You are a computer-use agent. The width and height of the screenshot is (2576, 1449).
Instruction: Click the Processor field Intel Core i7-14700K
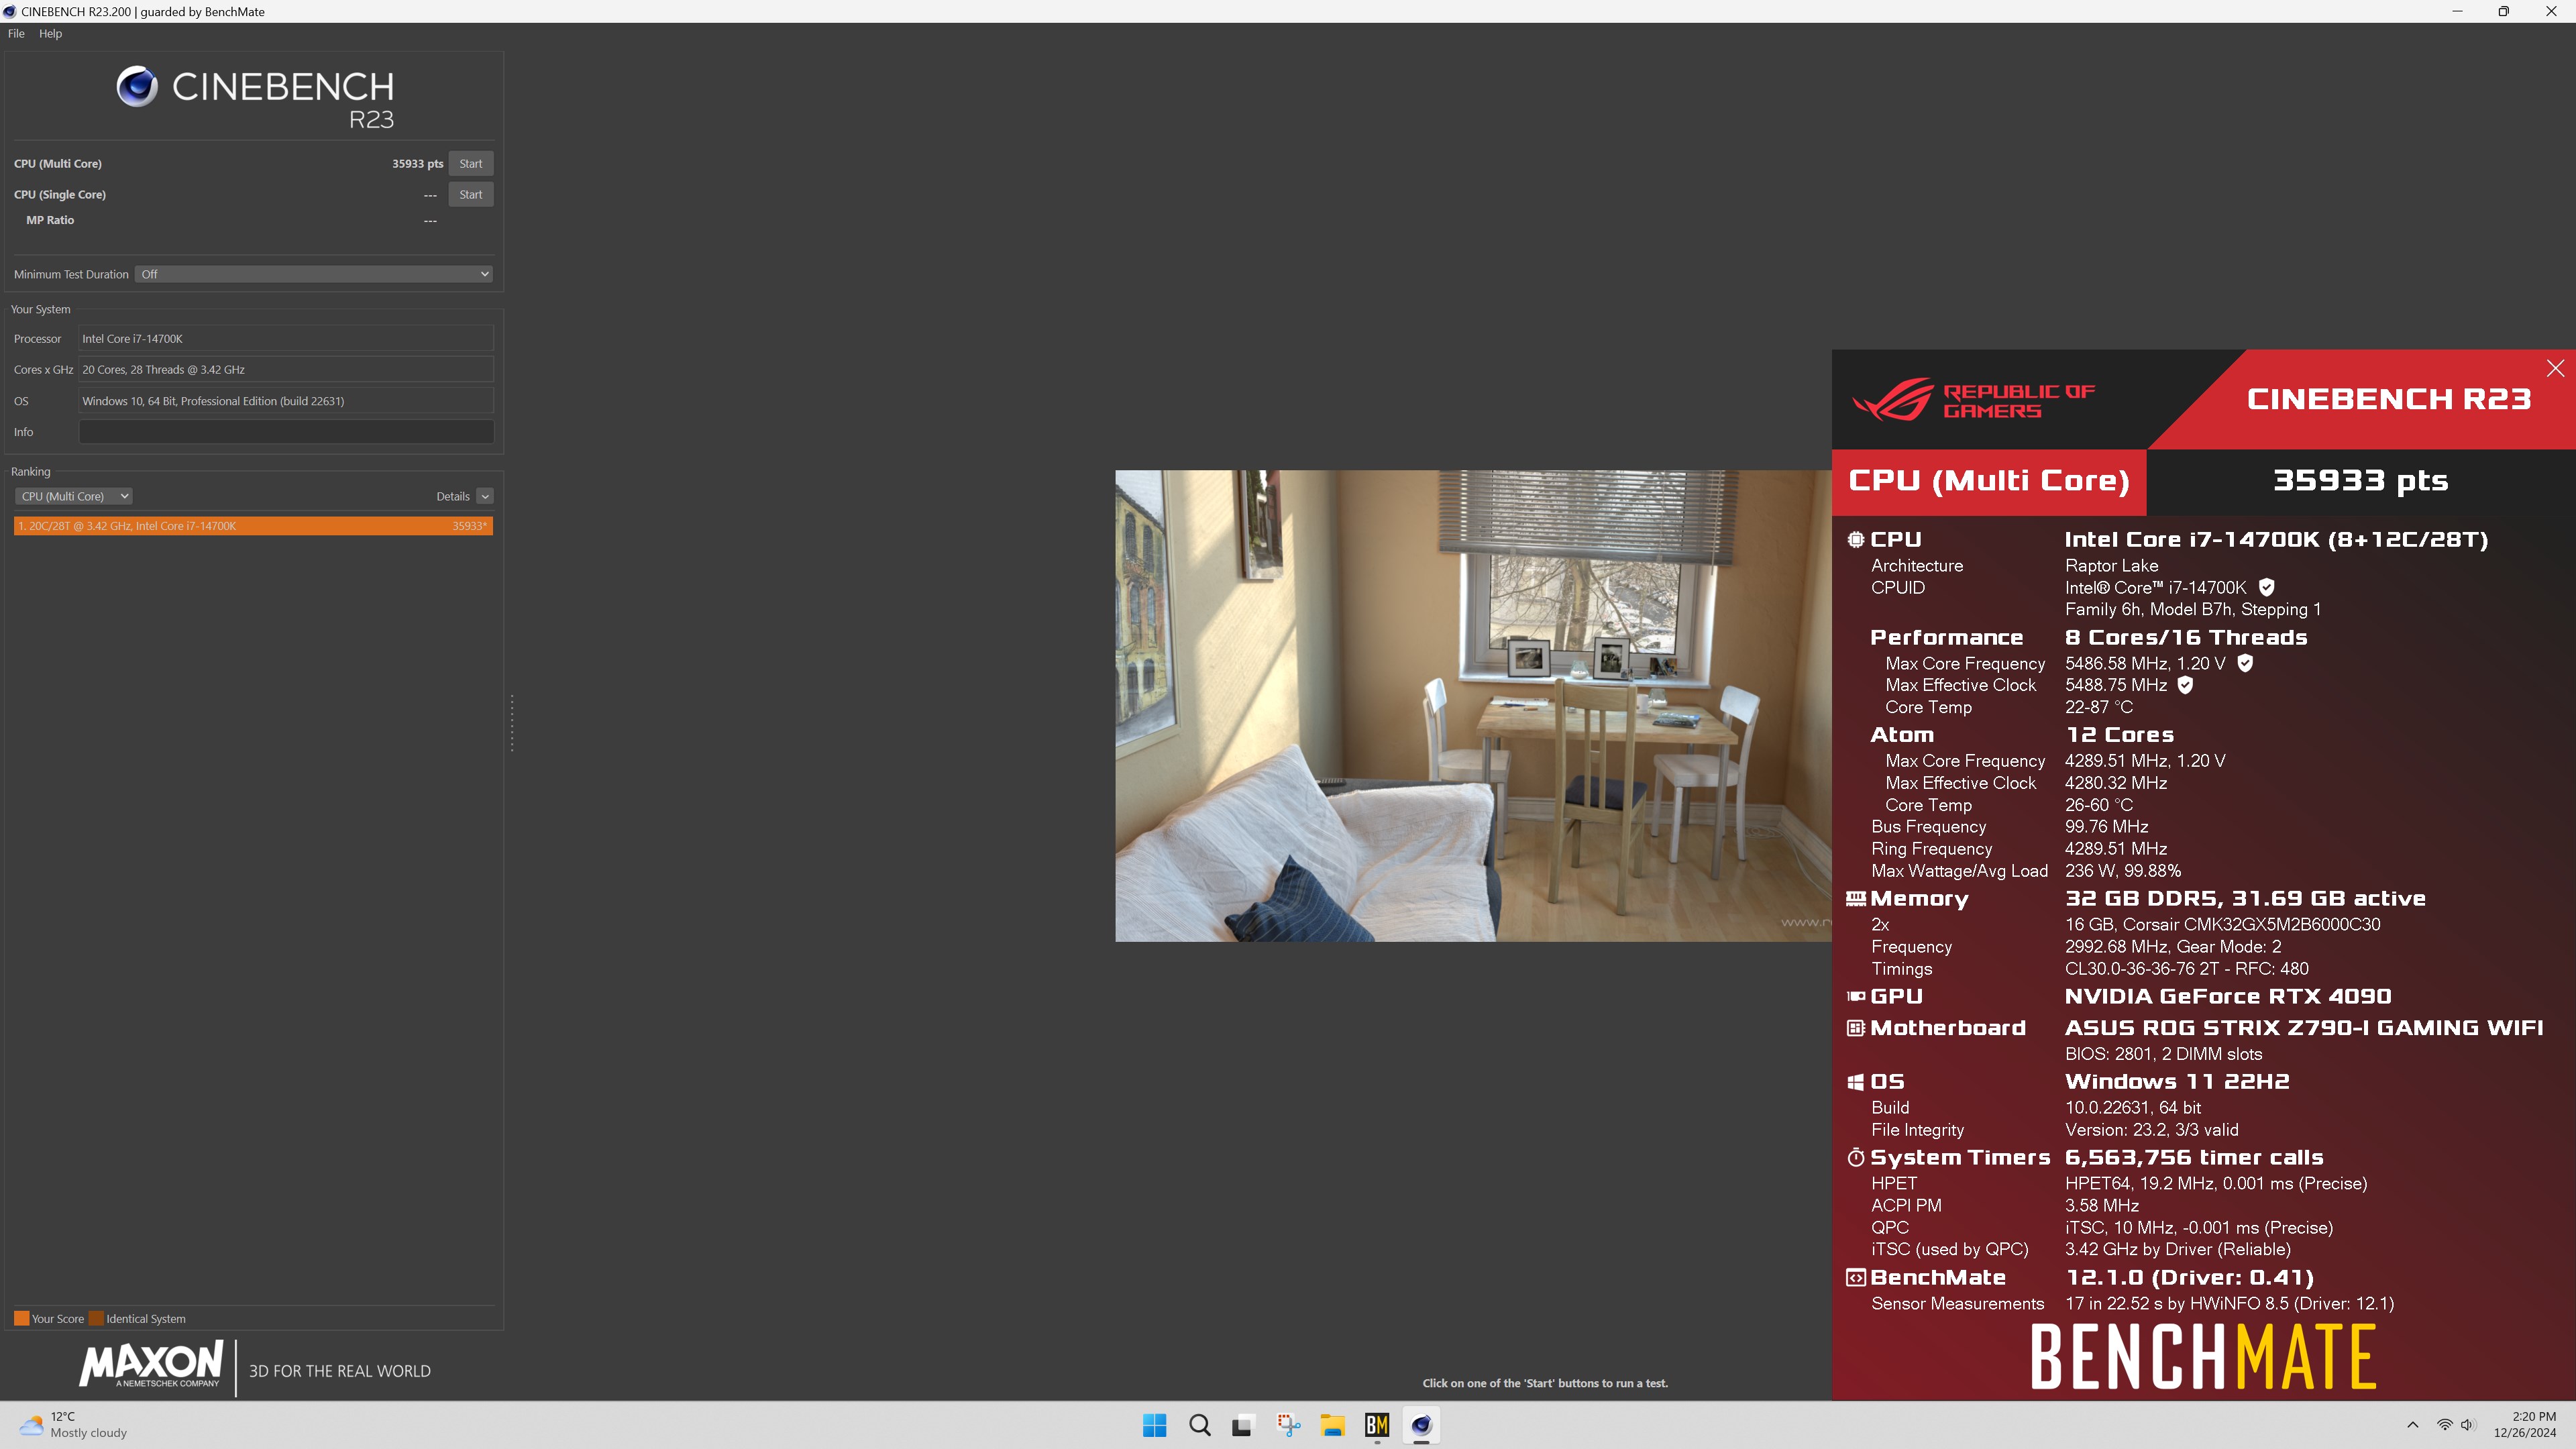(x=286, y=339)
